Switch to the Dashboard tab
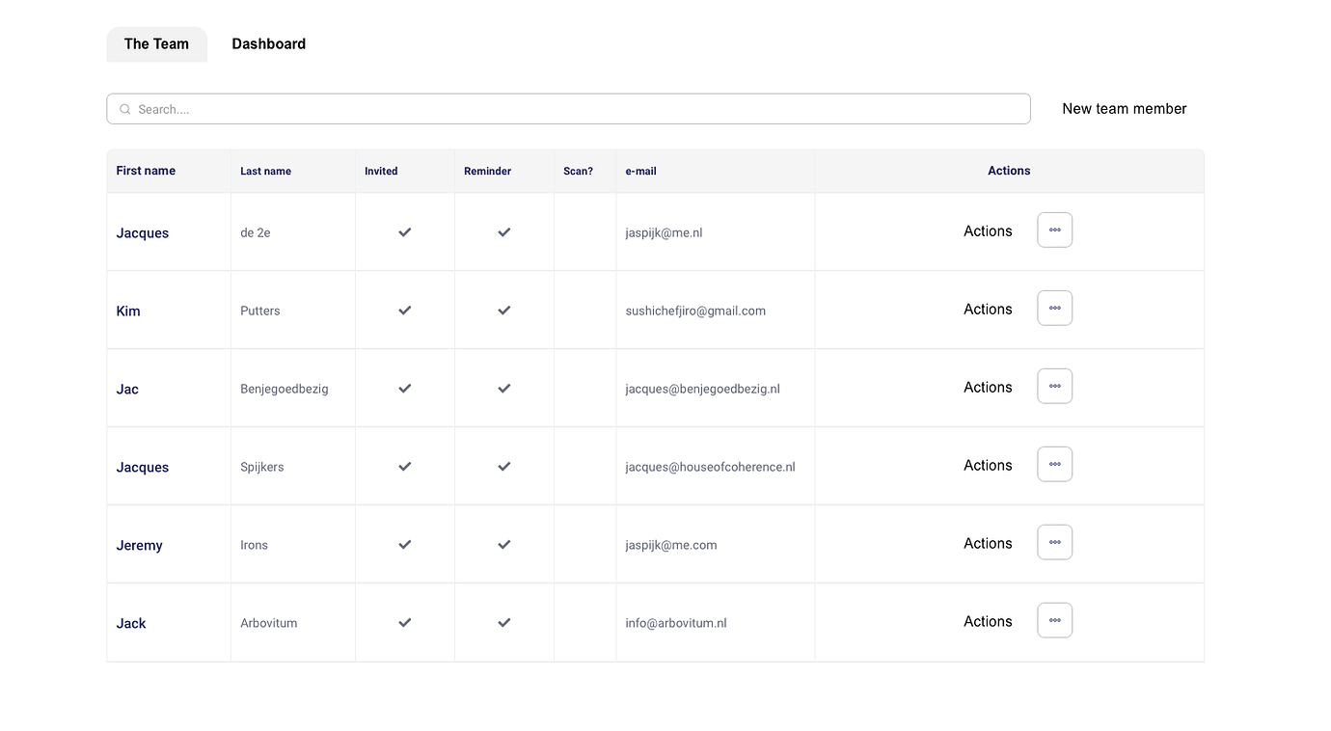Screen dimensions: 1331x731 click(x=268, y=44)
